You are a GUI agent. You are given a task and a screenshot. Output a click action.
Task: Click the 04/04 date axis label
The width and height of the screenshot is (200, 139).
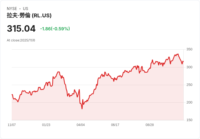81,125
